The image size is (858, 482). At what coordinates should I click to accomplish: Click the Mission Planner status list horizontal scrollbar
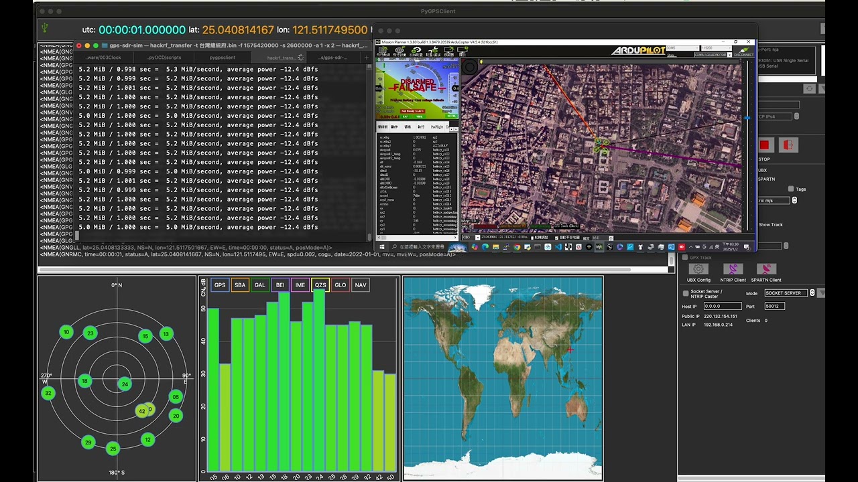point(417,236)
